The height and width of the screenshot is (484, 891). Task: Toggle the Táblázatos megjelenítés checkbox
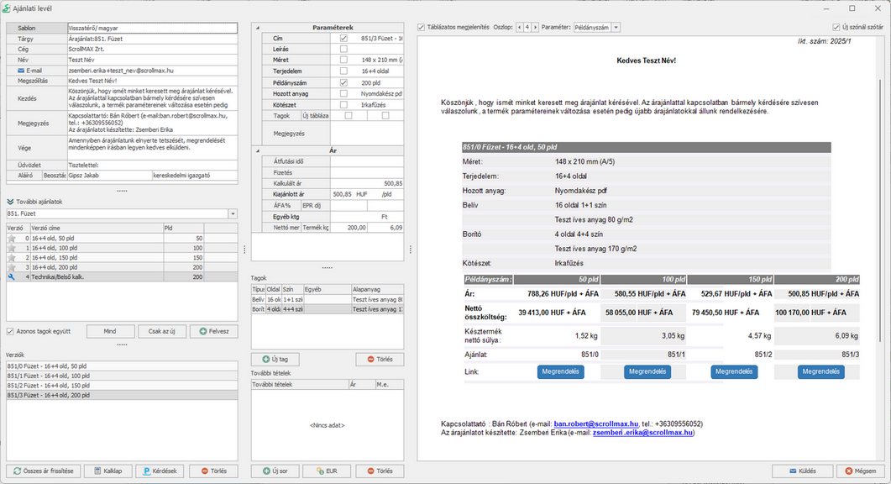[x=422, y=27]
